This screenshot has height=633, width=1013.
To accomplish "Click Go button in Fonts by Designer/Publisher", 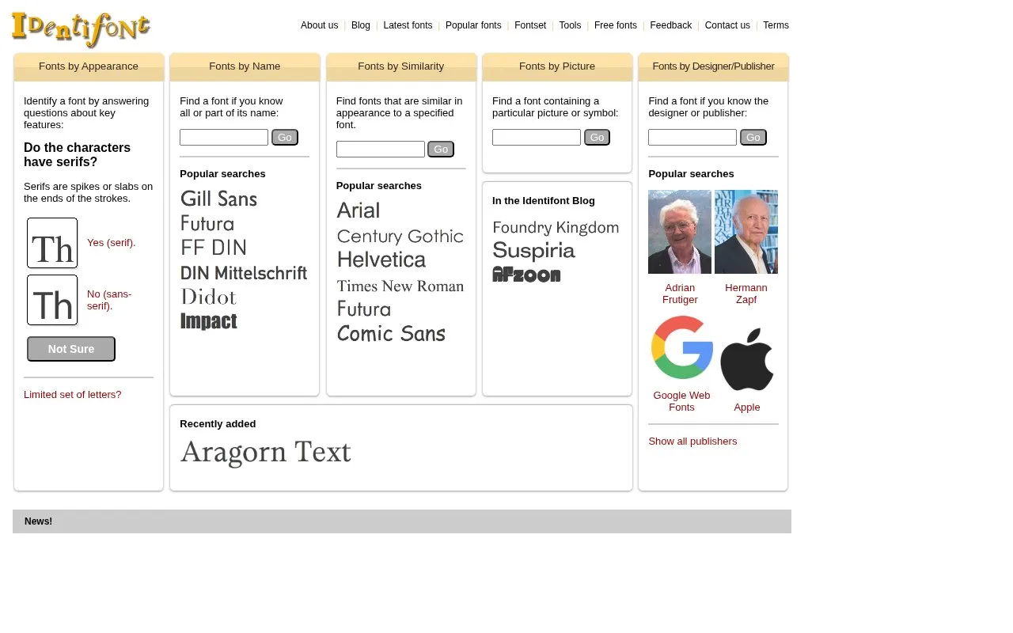I will [x=753, y=138].
